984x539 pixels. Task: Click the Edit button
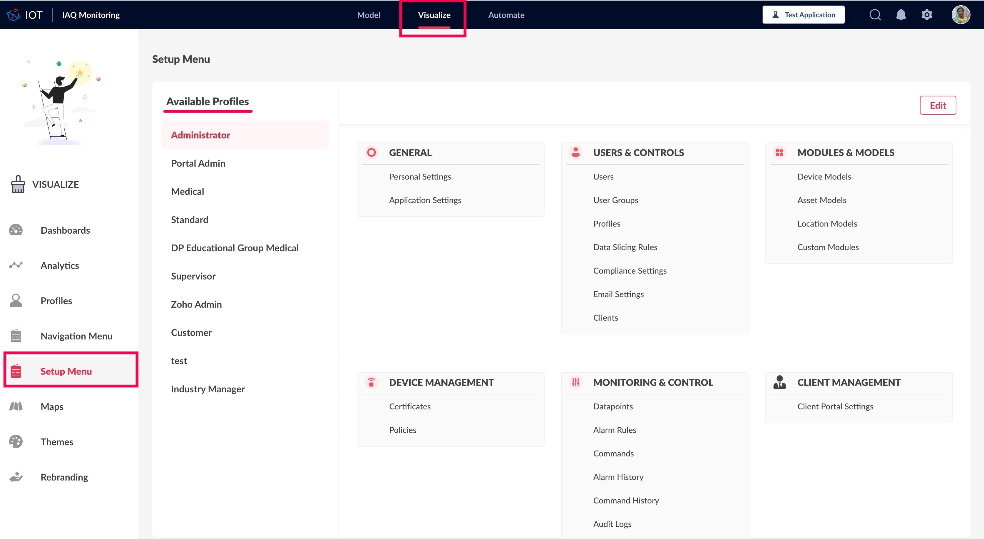click(x=937, y=105)
